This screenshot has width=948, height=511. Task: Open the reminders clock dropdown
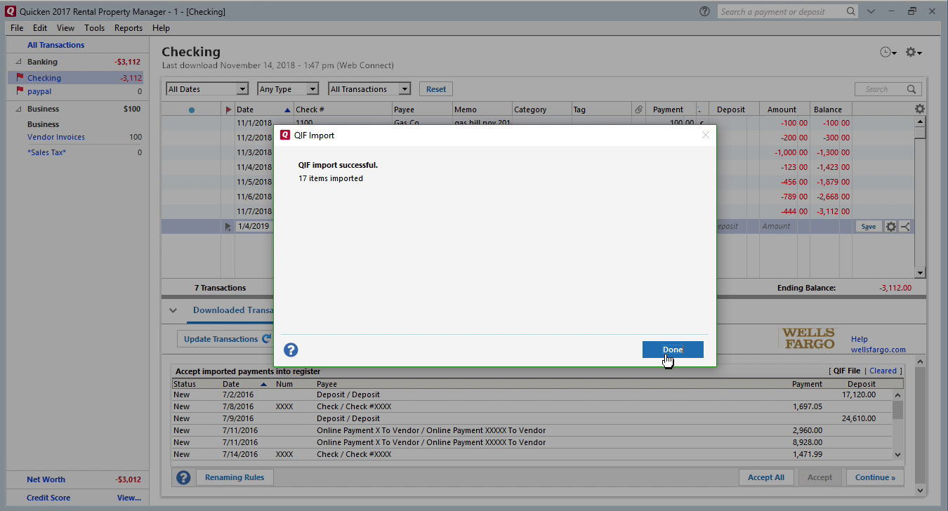888,53
